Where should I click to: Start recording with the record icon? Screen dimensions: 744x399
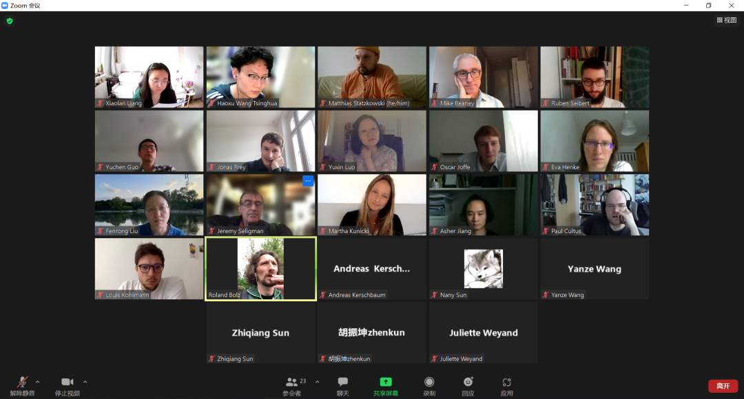click(429, 382)
